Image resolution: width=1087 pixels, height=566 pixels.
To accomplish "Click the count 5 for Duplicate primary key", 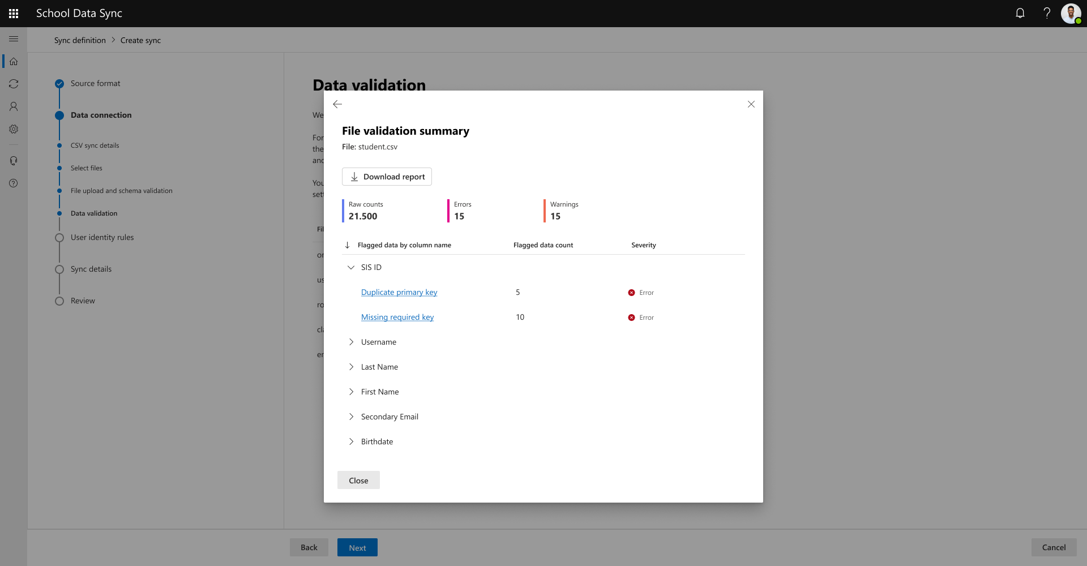I will [518, 292].
